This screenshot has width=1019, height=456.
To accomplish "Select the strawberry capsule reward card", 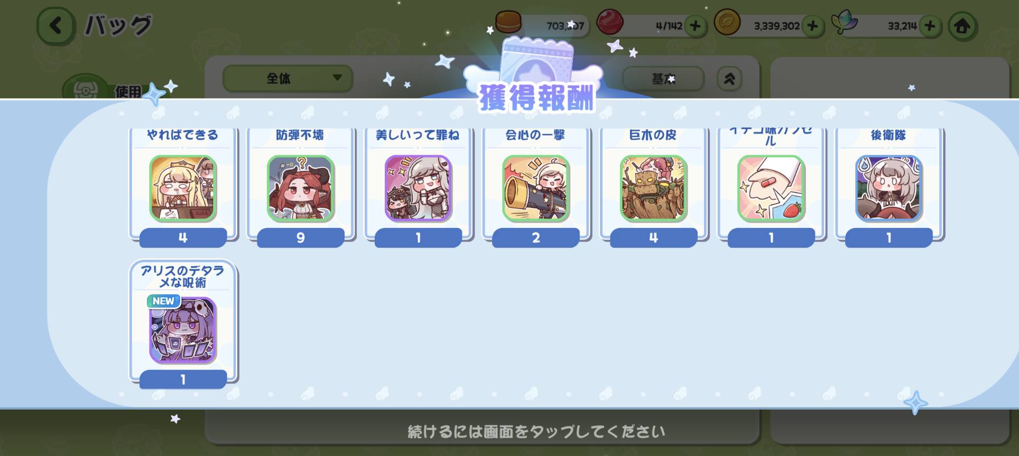I will [x=771, y=186].
